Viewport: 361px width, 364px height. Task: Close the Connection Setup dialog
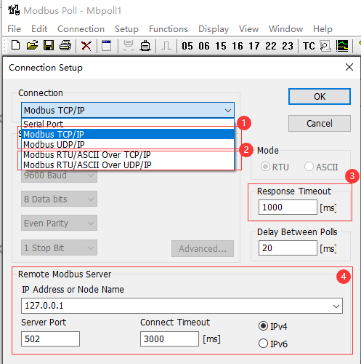tap(349, 67)
